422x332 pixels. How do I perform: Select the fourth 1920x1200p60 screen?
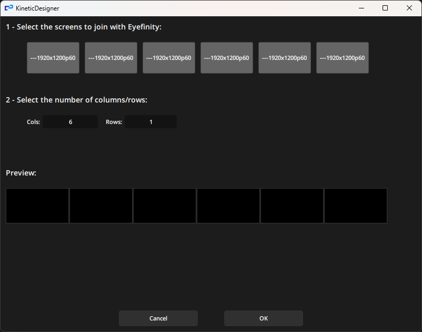(x=226, y=57)
